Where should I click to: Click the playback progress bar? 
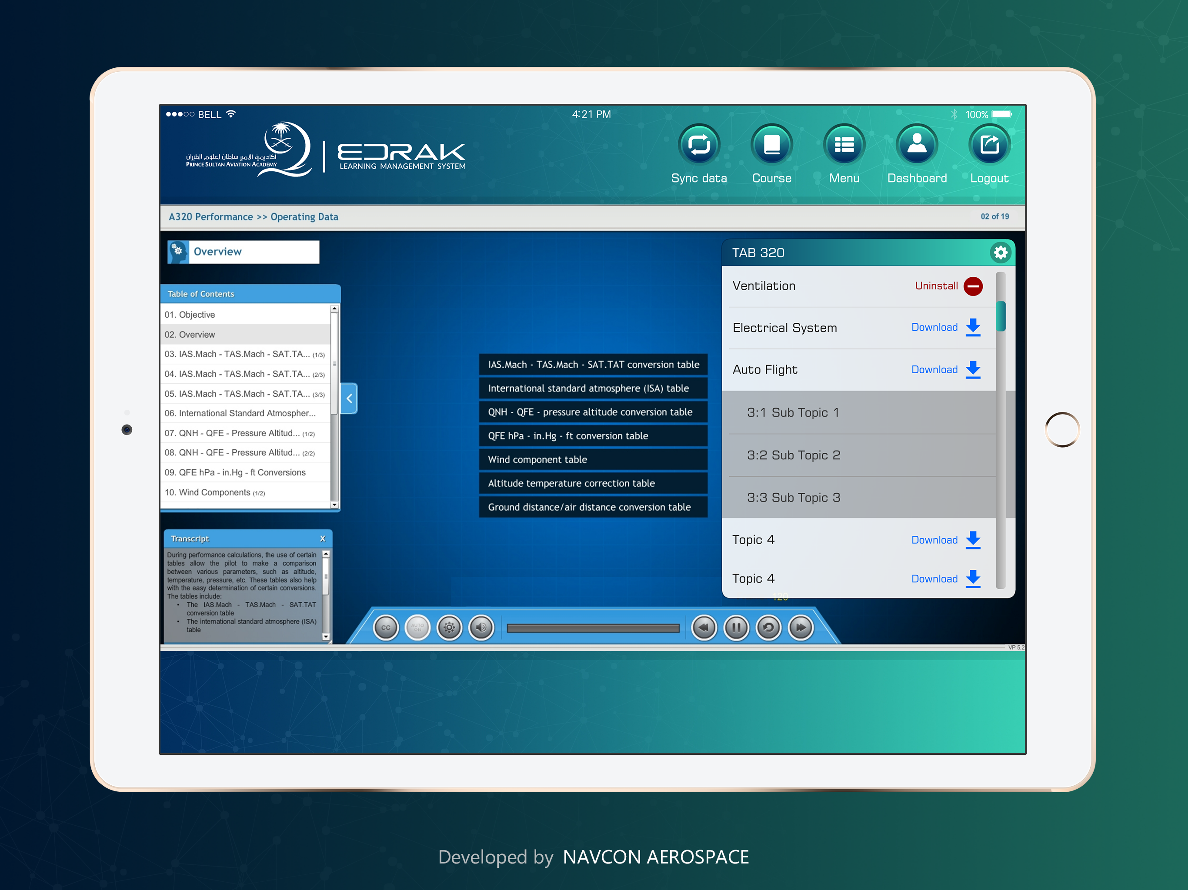pos(593,628)
